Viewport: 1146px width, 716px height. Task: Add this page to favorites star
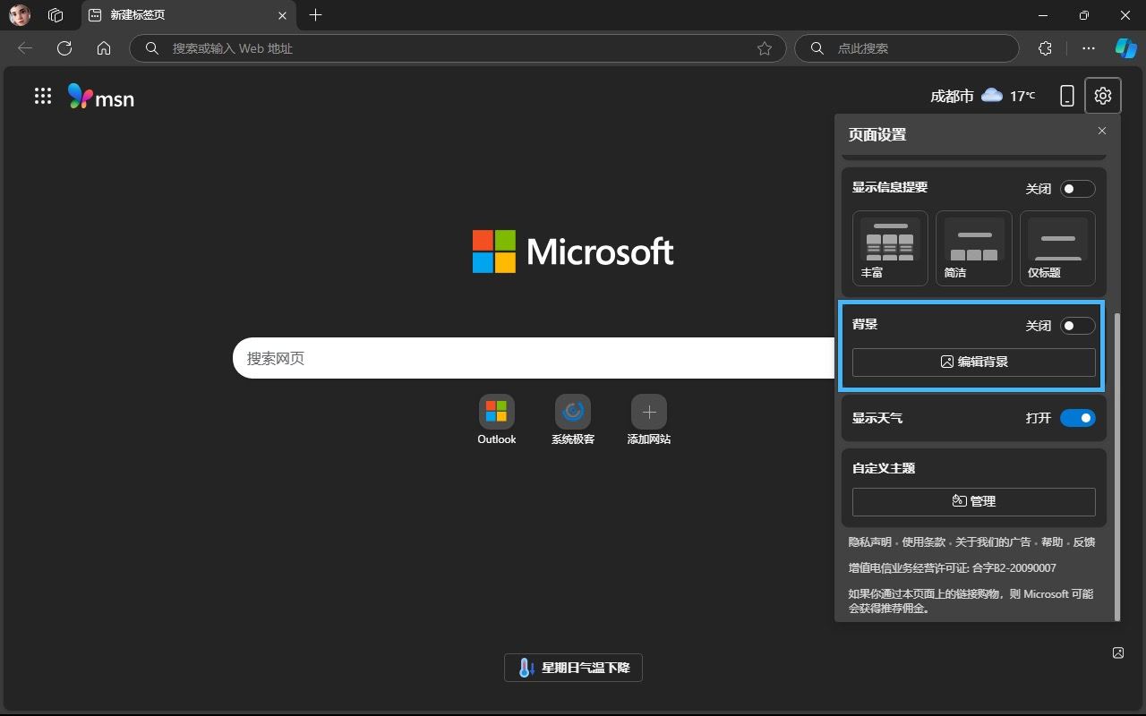(x=765, y=48)
